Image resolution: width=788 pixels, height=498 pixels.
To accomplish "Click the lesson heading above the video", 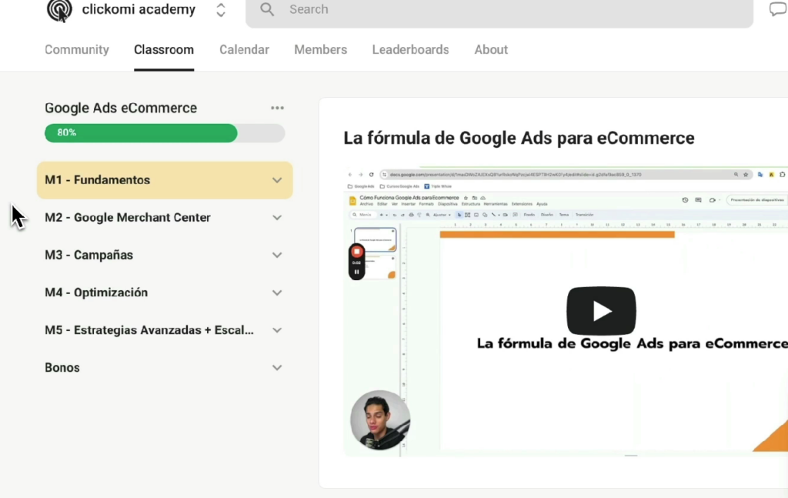I will tap(519, 139).
